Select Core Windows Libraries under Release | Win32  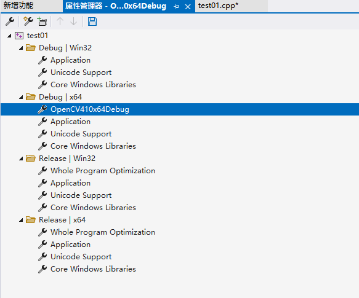[93, 208]
